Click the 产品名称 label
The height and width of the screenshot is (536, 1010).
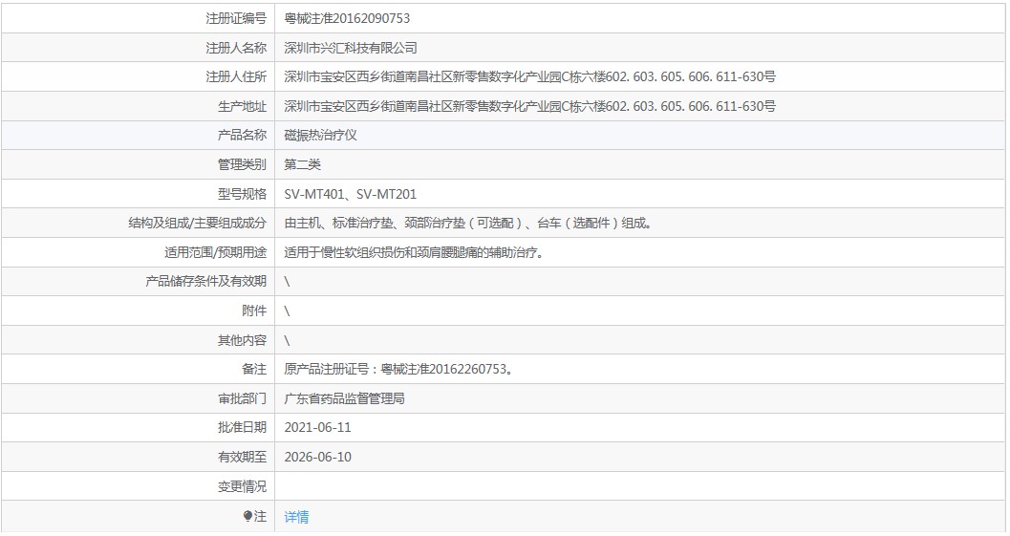[x=242, y=136]
